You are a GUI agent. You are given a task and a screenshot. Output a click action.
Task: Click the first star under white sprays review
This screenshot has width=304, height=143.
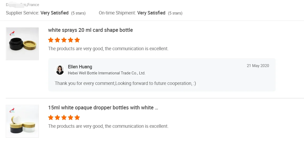pyautogui.click(x=51, y=40)
